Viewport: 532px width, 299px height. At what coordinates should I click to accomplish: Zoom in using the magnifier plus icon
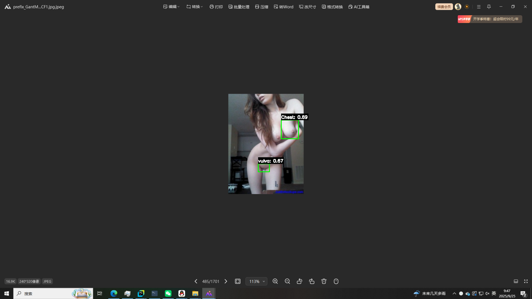point(275,281)
